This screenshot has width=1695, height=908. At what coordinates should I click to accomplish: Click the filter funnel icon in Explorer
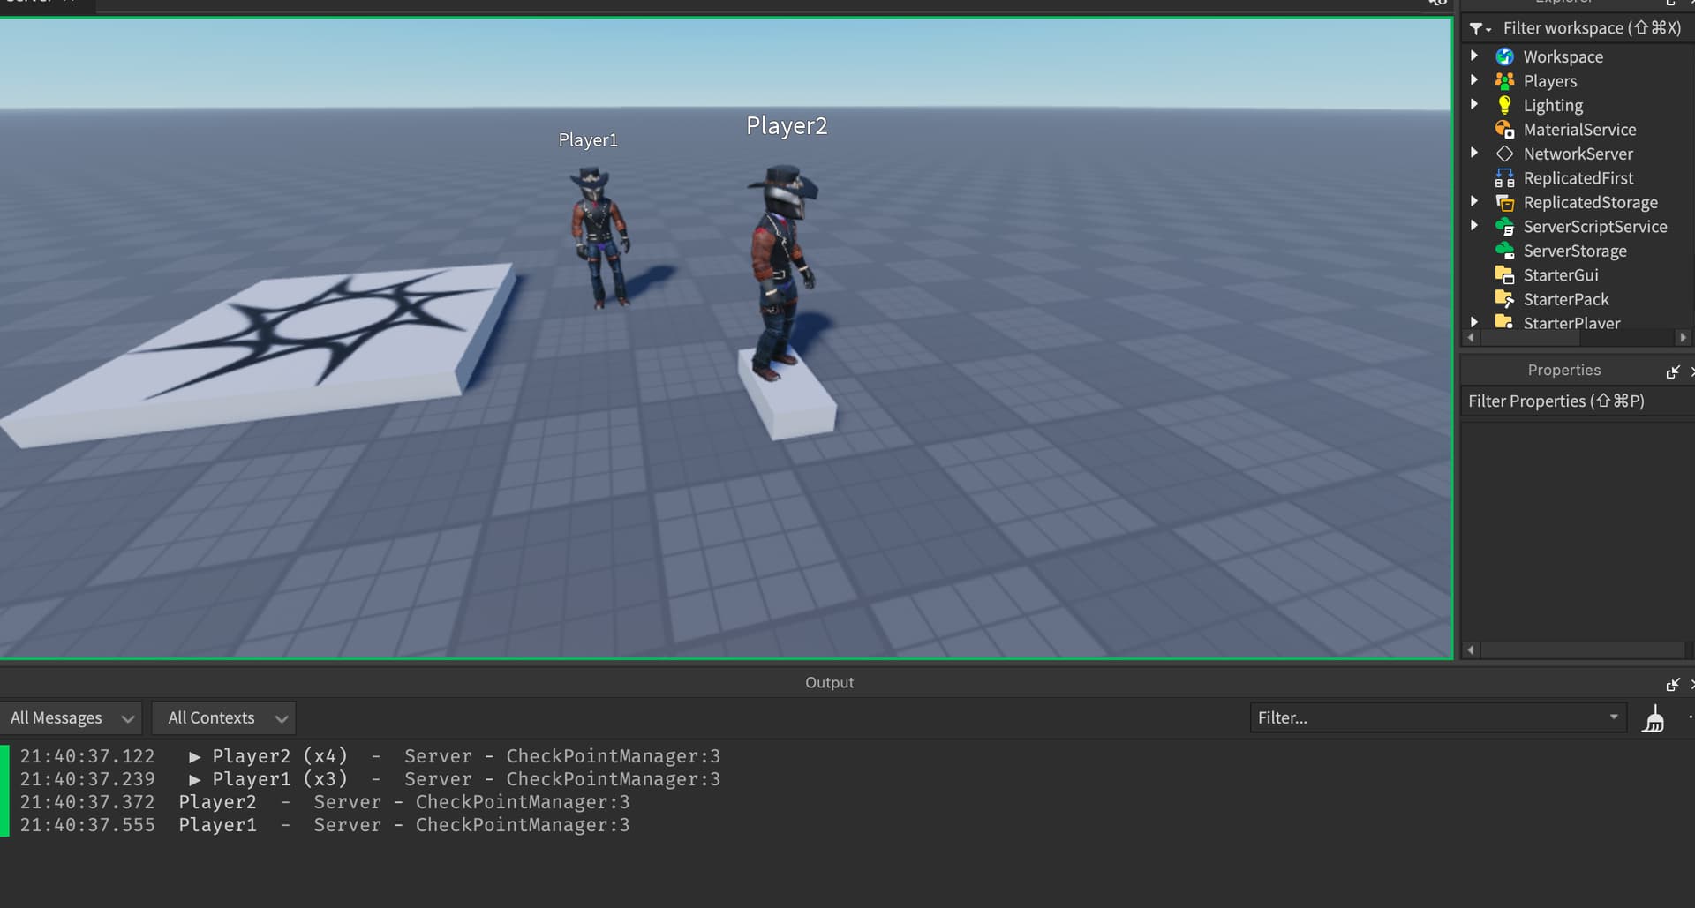pyautogui.click(x=1475, y=27)
